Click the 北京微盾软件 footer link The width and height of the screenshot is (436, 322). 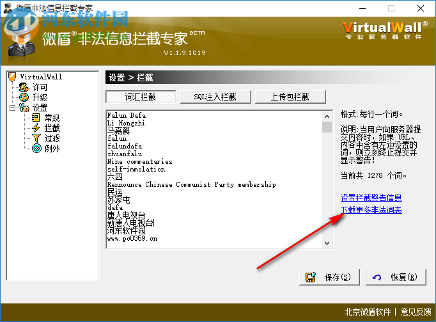[368, 312]
